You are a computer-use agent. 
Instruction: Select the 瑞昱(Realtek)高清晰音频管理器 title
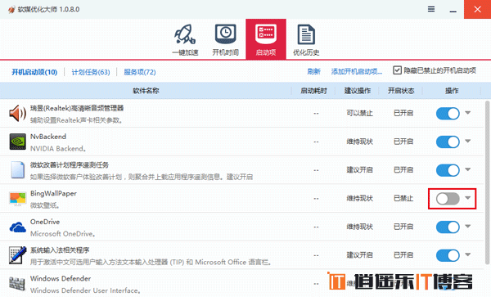coord(77,108)
